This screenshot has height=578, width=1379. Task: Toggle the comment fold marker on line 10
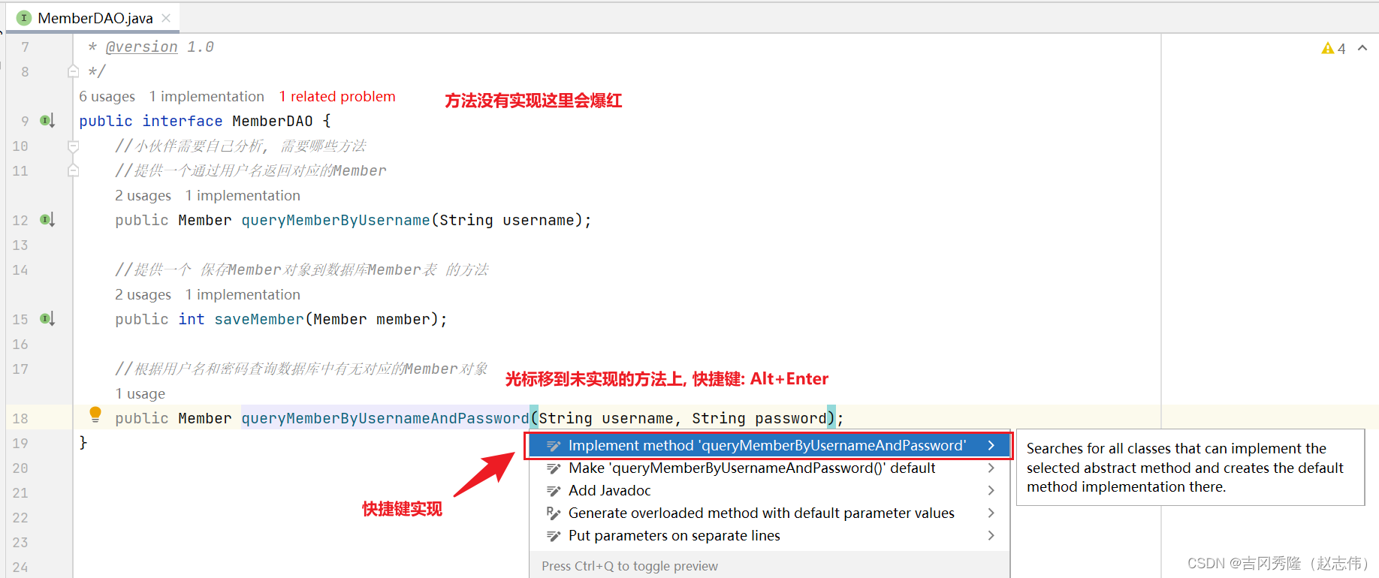tap(73, 146)
